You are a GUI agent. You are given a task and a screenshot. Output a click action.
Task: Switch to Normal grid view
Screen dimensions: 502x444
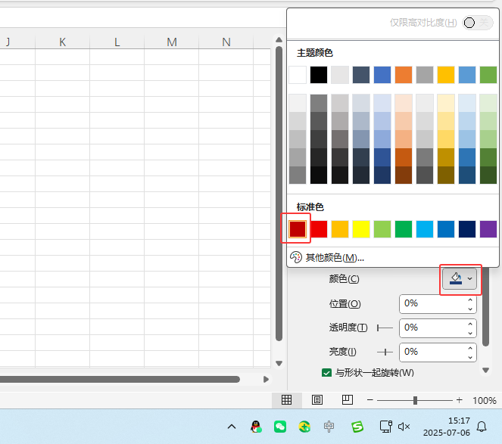coord(286,400)
